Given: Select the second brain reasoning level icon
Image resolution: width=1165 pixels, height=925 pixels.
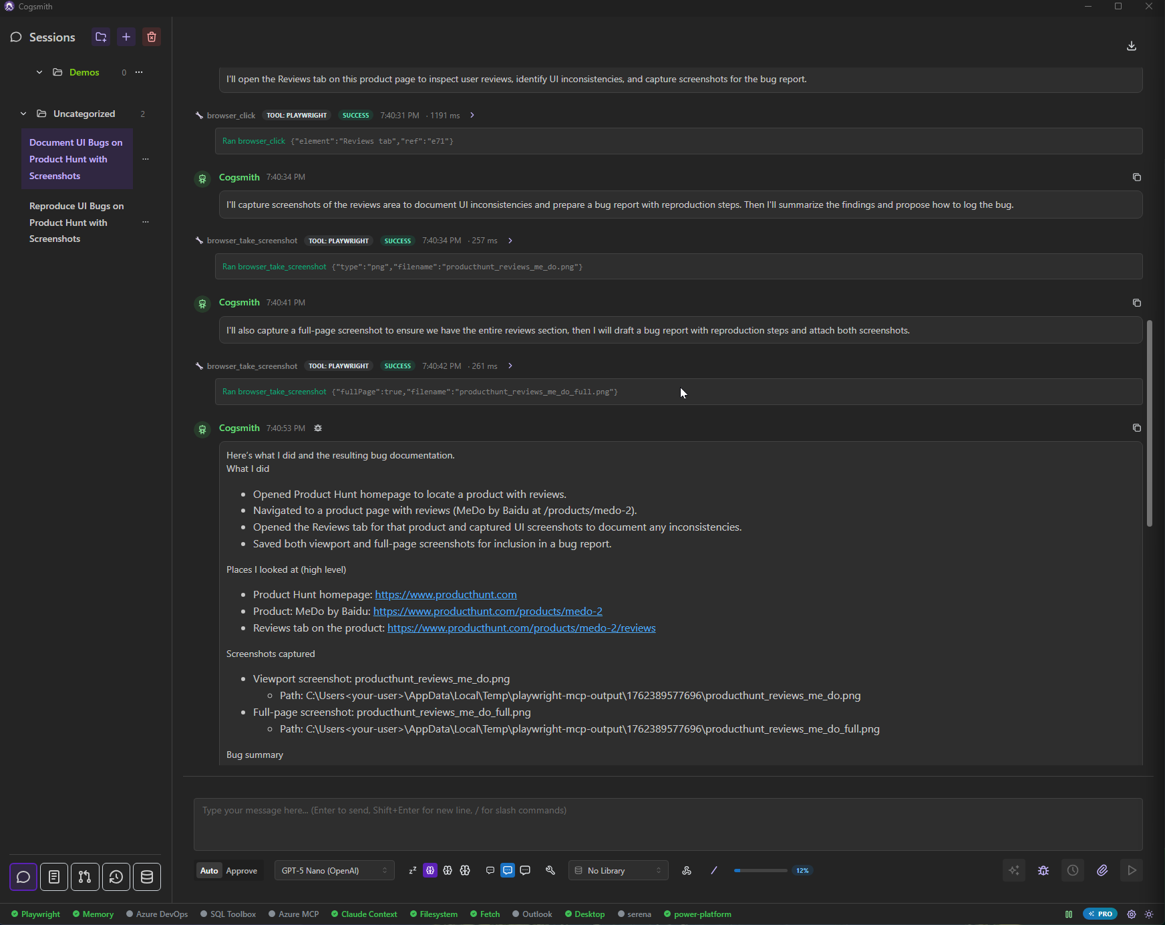Looking at the screenshot, I should 448,870.
